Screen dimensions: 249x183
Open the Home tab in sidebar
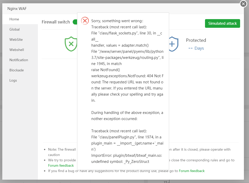(14, 19)
